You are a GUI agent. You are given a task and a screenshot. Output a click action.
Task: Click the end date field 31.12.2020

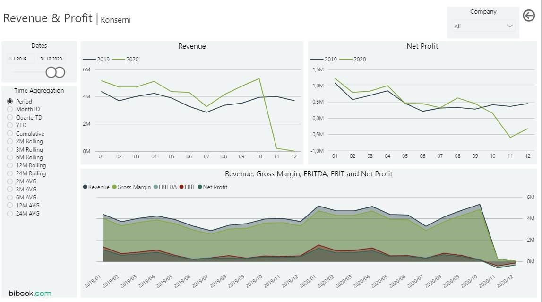[51, 59]
